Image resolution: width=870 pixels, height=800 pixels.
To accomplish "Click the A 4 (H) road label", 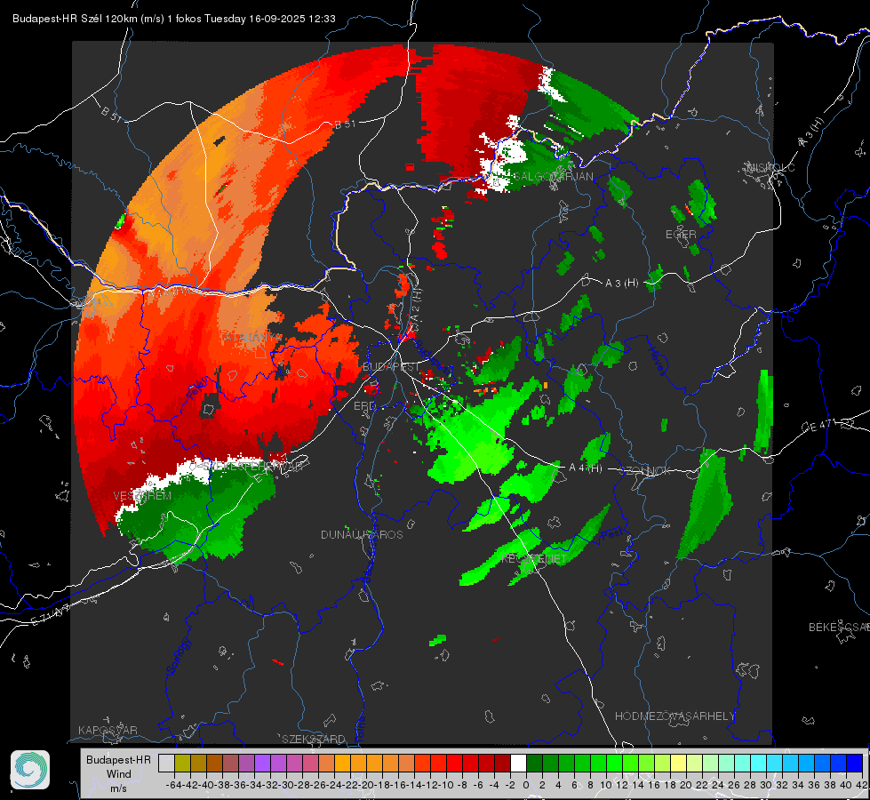I will pos(586,468).
